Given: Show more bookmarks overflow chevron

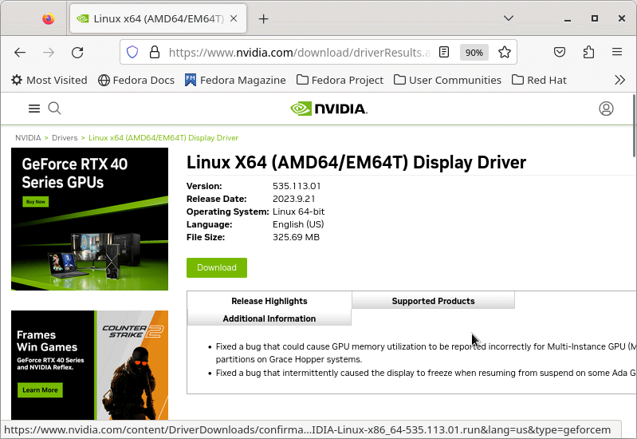Looking at the screenshot, I should pyautogui.click(x=619, y=80).
